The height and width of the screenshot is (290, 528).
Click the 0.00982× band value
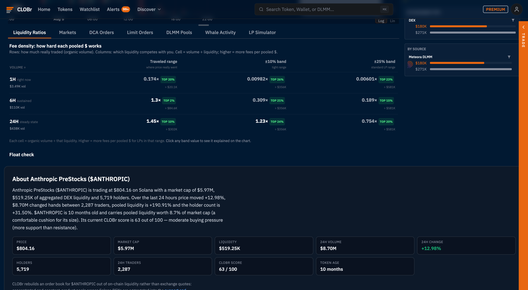(257, 79)
